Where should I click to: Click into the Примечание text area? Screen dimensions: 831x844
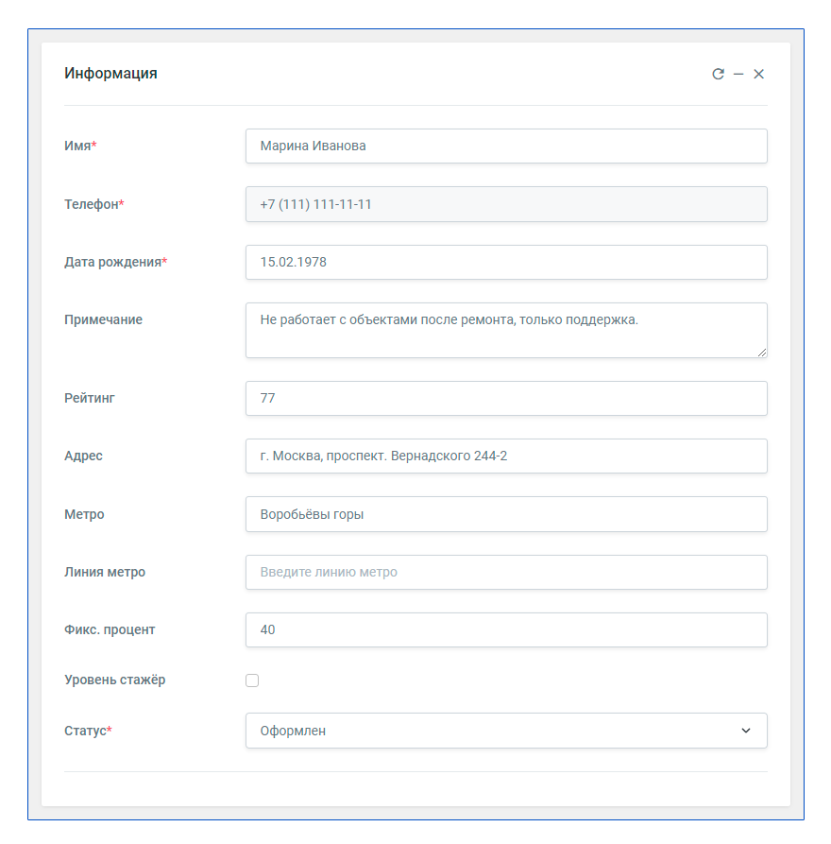point(506,331)
